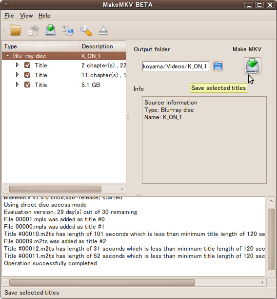Image resolution: width=277 pixels, height=299 pixels.
Task: Maximize the MakeMKV BETA window
Action: [259, 5]
